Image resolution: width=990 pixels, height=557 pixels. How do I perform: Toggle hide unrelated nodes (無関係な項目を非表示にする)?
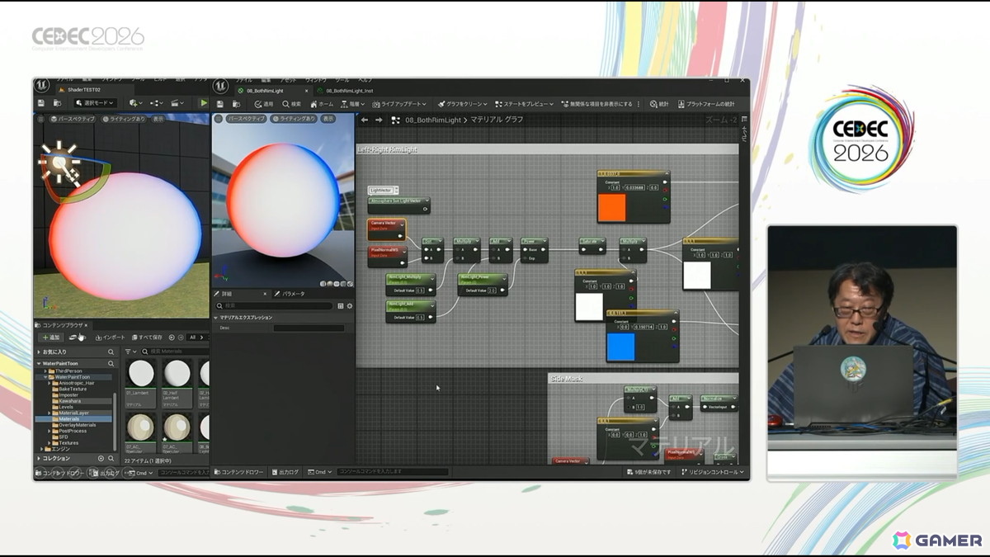(596, 104)
